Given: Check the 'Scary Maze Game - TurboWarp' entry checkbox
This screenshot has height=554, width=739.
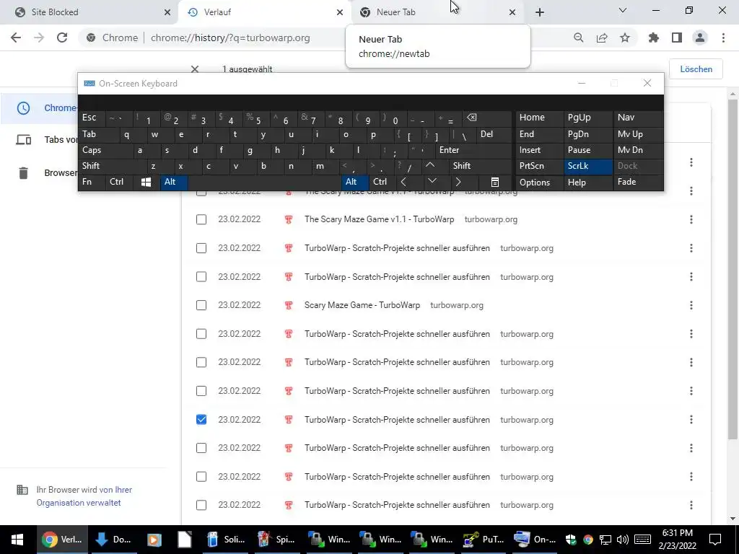Looking at the screenshot, I should click(x=201, y=305).
